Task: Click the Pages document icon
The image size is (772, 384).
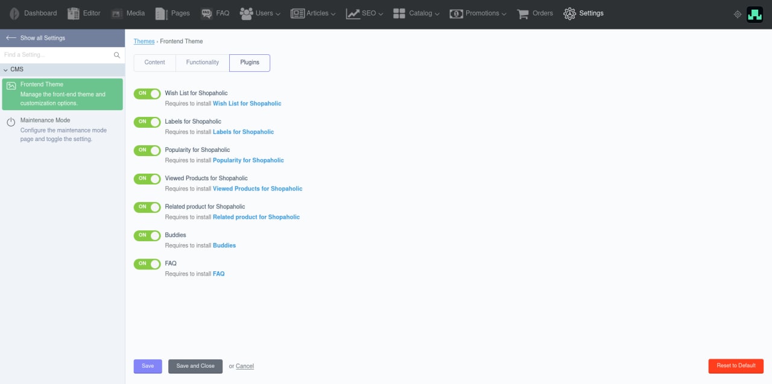Action: pos(161,13)
